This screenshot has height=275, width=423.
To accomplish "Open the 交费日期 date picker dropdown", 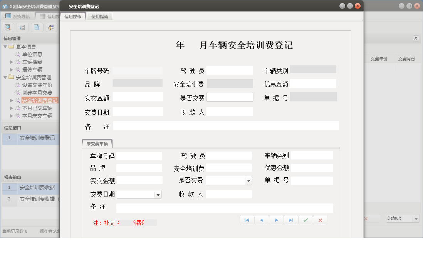I will 158,194.
